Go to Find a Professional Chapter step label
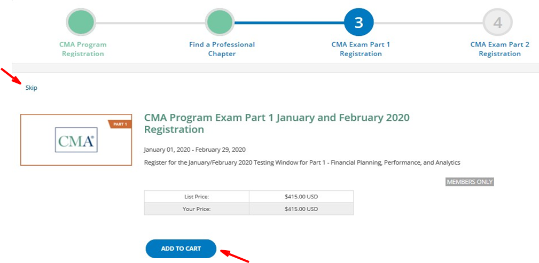 click(x=222, y=49)
